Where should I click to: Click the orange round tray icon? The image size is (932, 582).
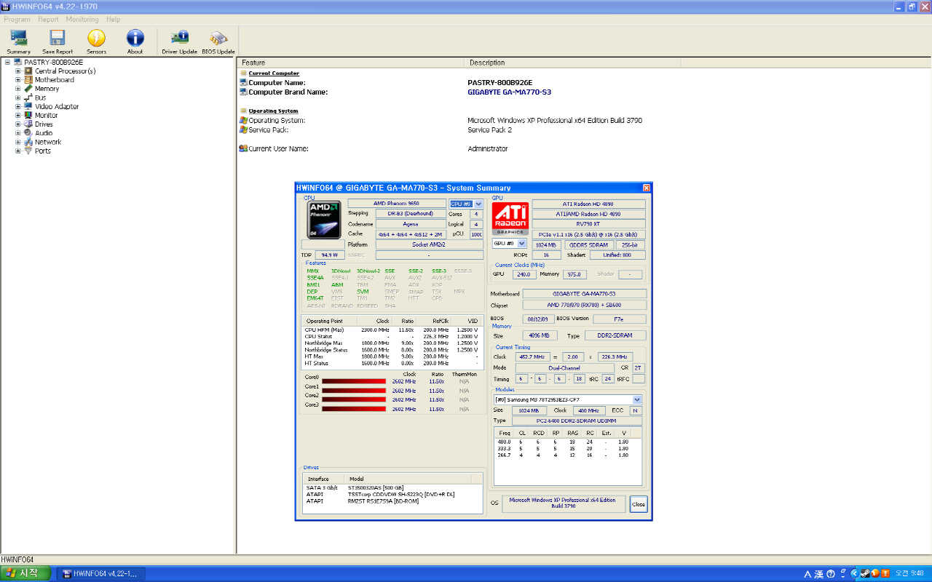coord(875,573)
